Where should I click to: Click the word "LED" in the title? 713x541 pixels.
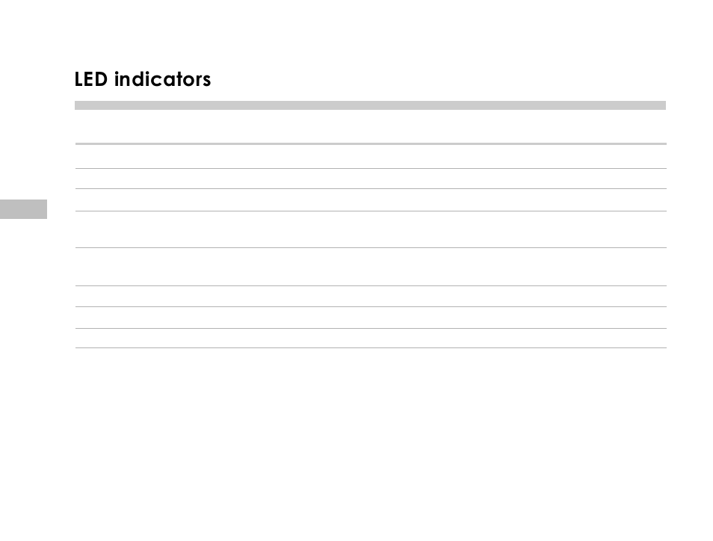click(x=91, y=79)
